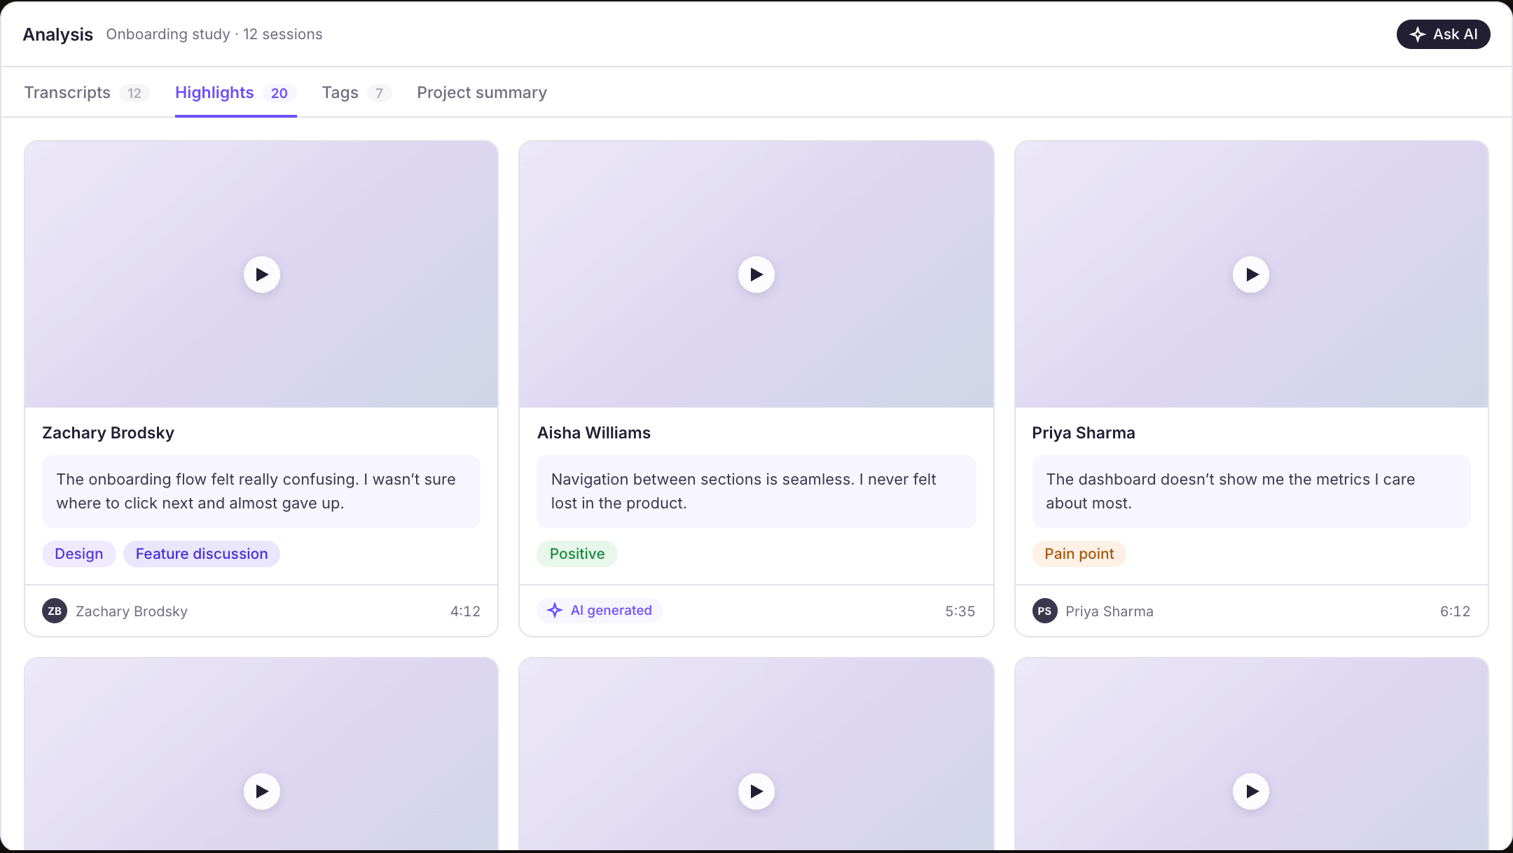The height and width of the screenshot is (853, 1513).
Task: Click the Ask AI button
Action: click(1443, 34)
